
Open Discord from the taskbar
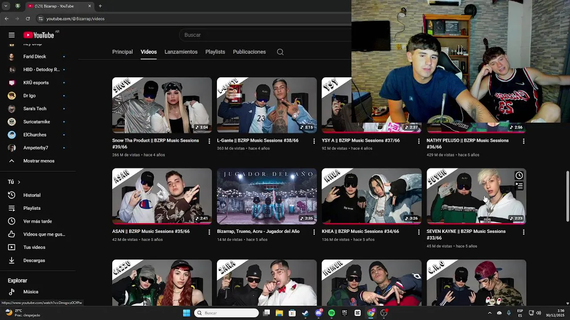coord(318,313)
